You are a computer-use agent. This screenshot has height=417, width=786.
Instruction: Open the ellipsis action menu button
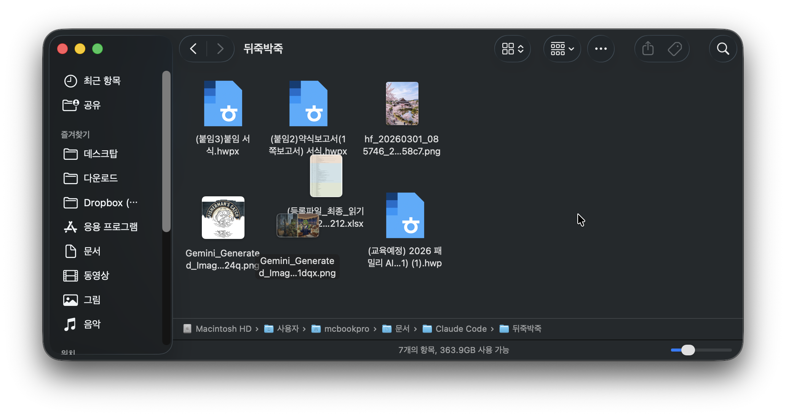pyautogui.click(x=601, y=49)
